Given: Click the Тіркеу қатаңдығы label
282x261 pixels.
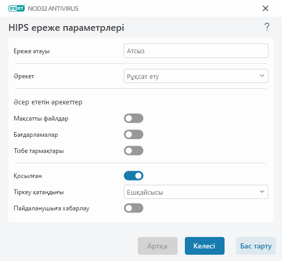Looking at the screenshot, I should point(39,192).
